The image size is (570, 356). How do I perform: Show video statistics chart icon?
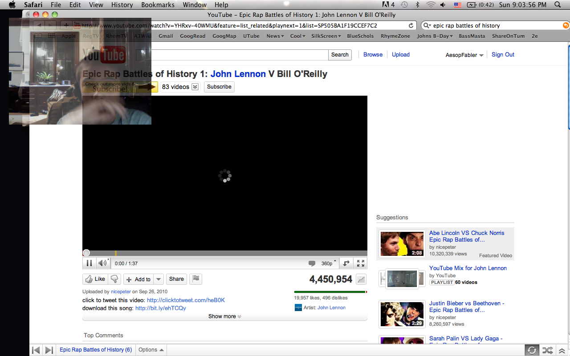[x=361, y=279]
